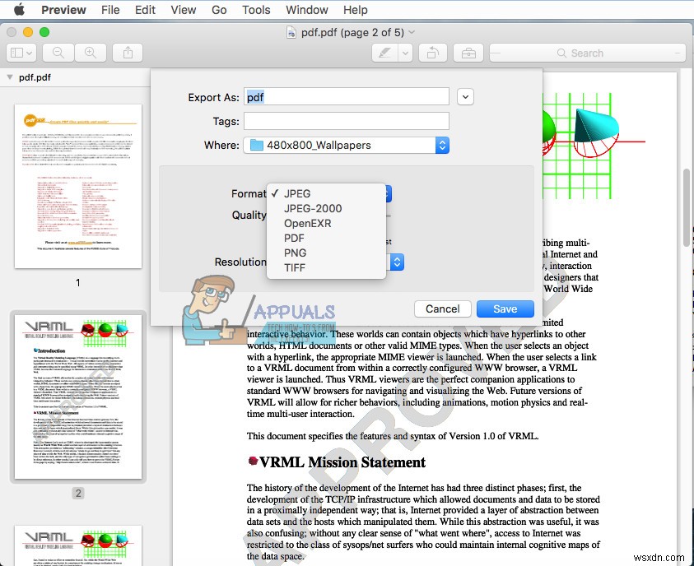Screen dimensions: 694x566
Task: Select the Zoom Out magnifier icon
Action: pyautogui.click(x=56, y=52)
